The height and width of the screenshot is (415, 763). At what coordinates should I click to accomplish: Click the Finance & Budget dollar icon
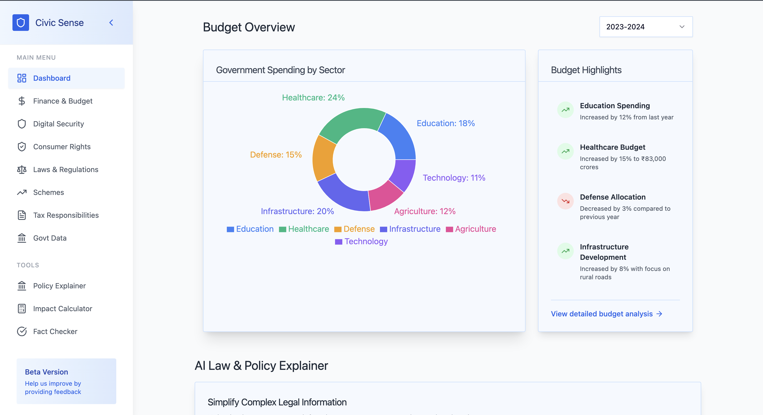point(22,101)
